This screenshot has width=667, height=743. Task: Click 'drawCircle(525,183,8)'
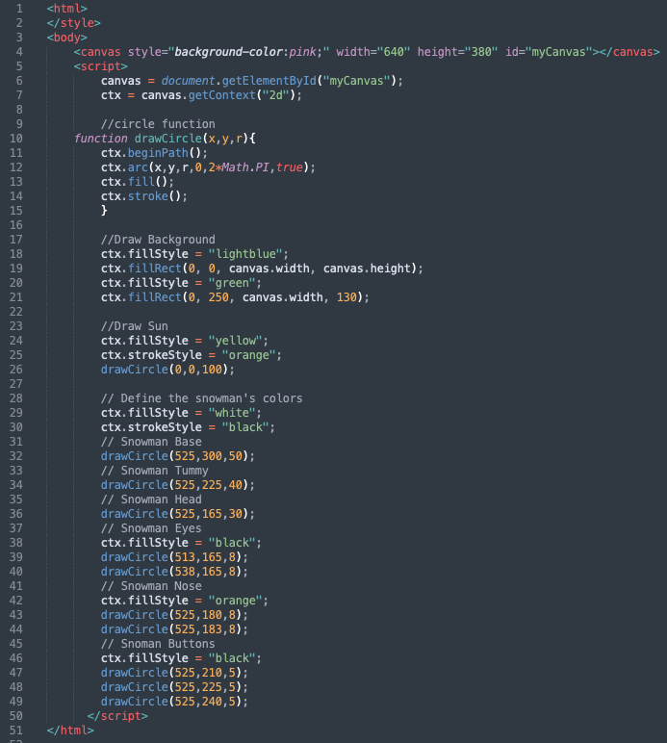click(171, 629)
